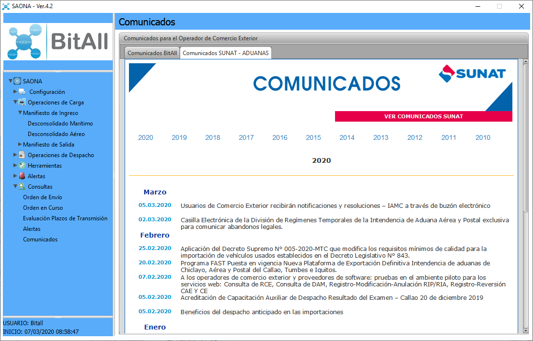This screenshot has height=341, width=533.
Task: Click the SAONA root node icon
Action: coord(18,81)
